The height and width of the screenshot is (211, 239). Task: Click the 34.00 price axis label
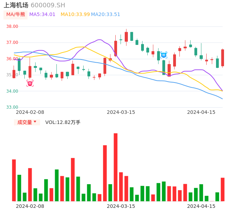(x=12, y=91)
